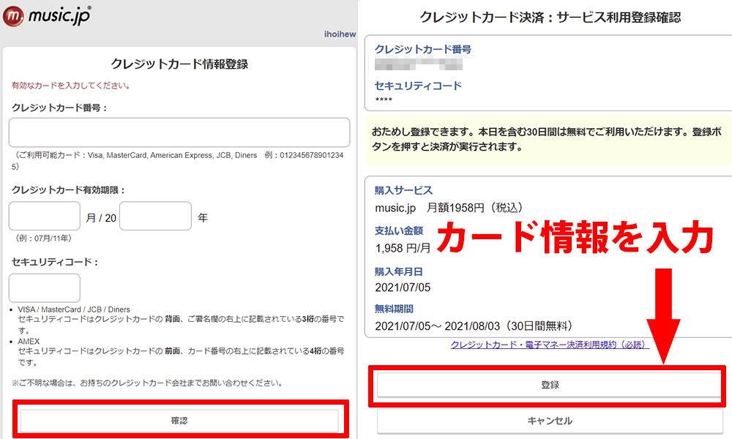The image size is (732, 439).
Task: Click the music.jp 月額1958円（税込） text
Action: coord(449,208)
